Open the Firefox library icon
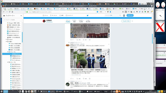 point(123,12)
